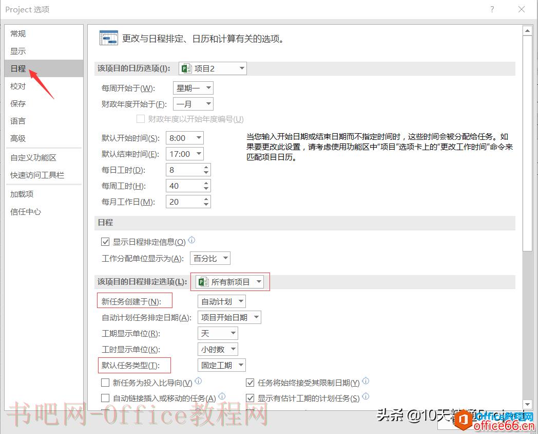The image size is (538, 434).
Task: Open the 信任中心 category
Action: (44, 212)
